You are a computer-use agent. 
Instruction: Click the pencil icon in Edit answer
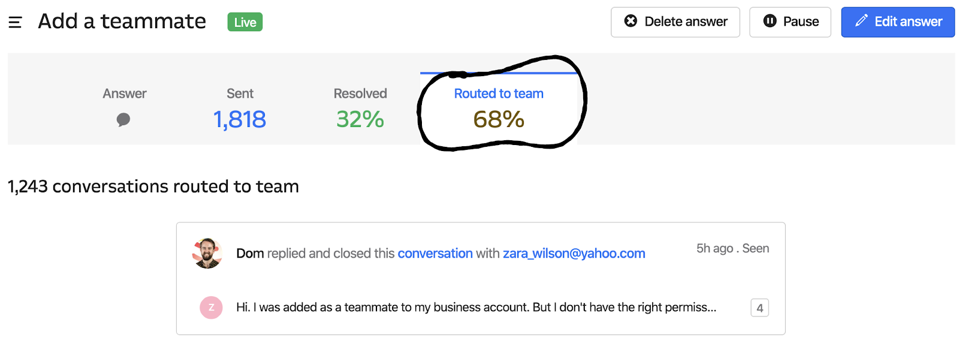(861, 22)
